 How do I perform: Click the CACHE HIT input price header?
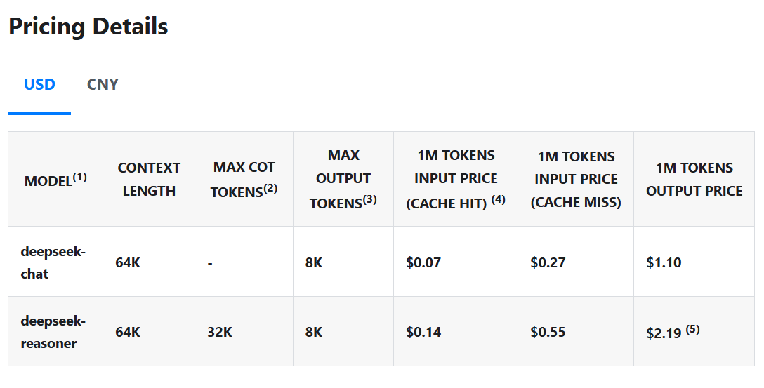(456, 179)
